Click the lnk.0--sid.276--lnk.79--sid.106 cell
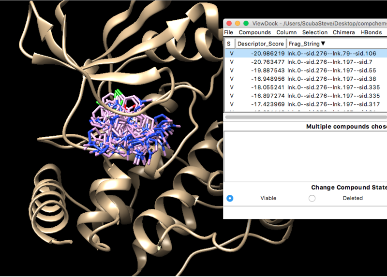This screenshot has height=277, width=387. tap(331, 54)
